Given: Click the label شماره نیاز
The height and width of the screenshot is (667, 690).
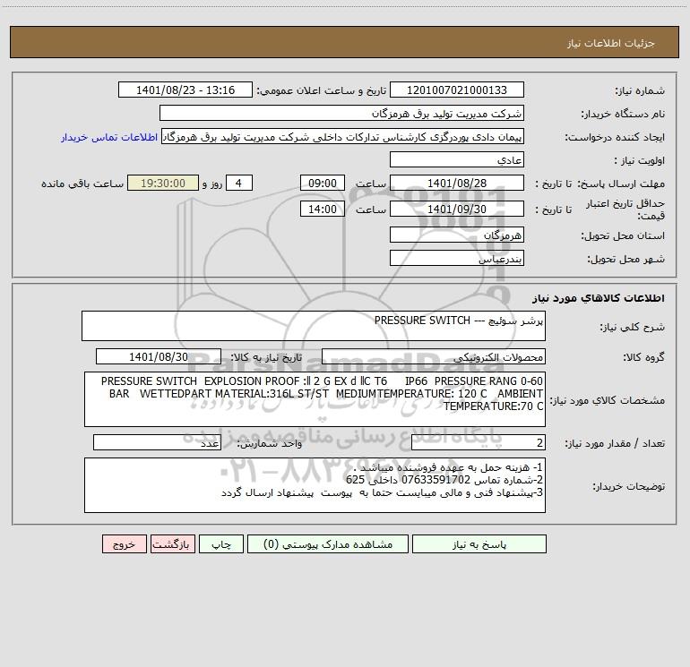Looking at the screenshot, I should (640, 90).
